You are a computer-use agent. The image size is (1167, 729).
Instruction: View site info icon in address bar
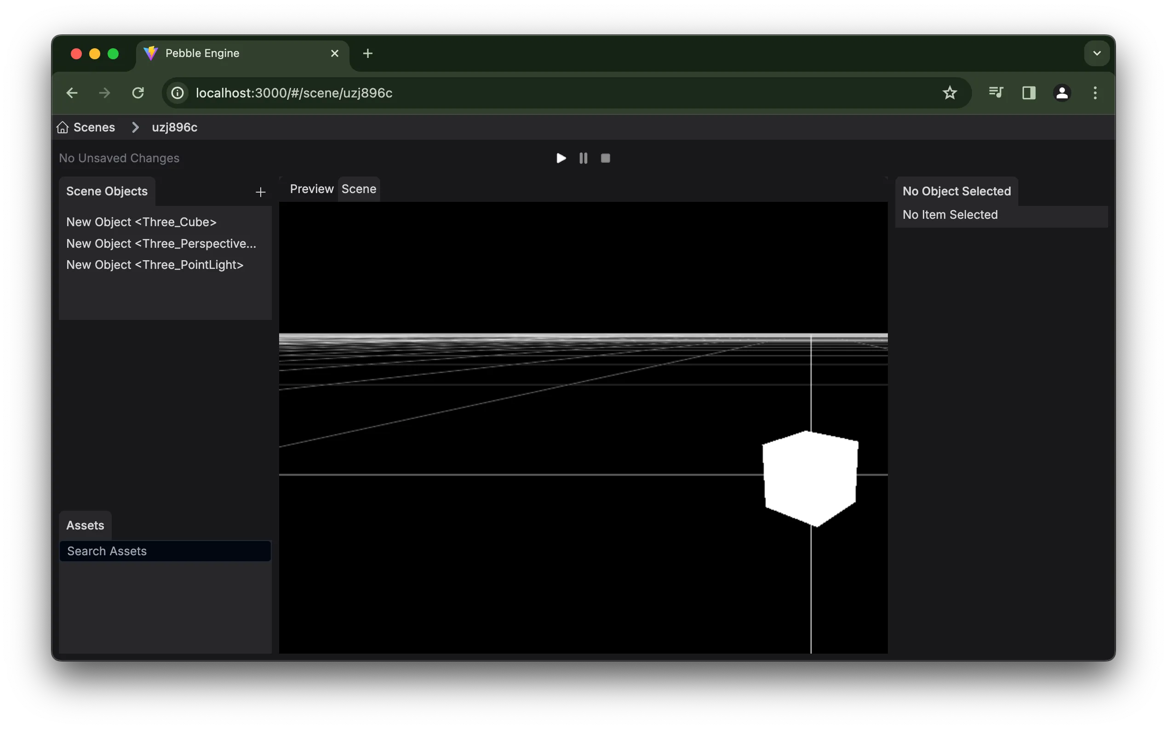pos(177,92)
